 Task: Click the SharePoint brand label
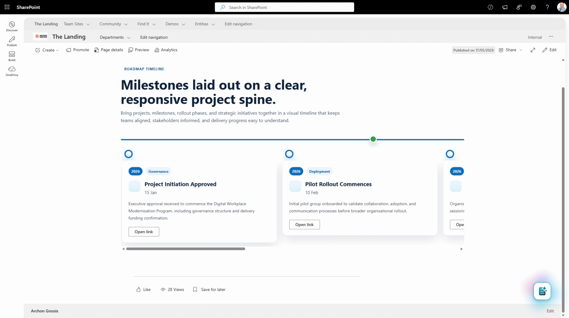(28, 7)
